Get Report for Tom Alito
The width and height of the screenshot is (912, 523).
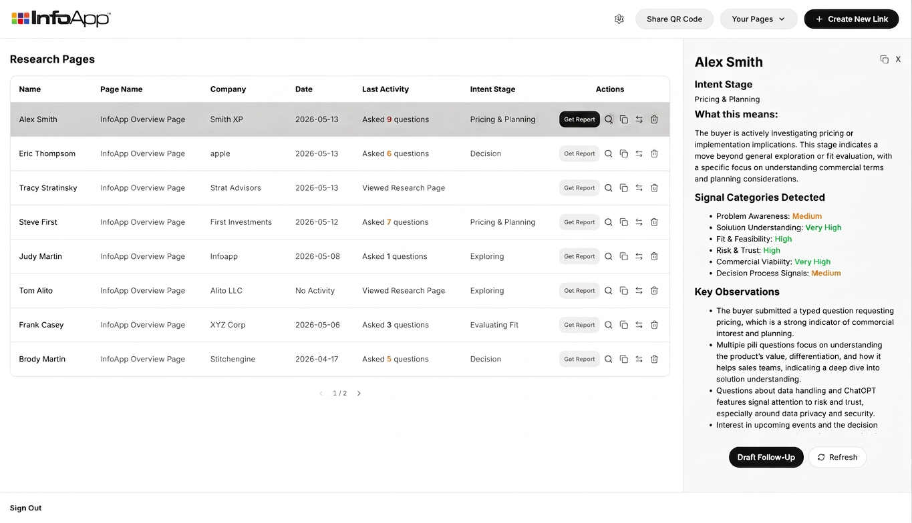[x=579, y=291]
